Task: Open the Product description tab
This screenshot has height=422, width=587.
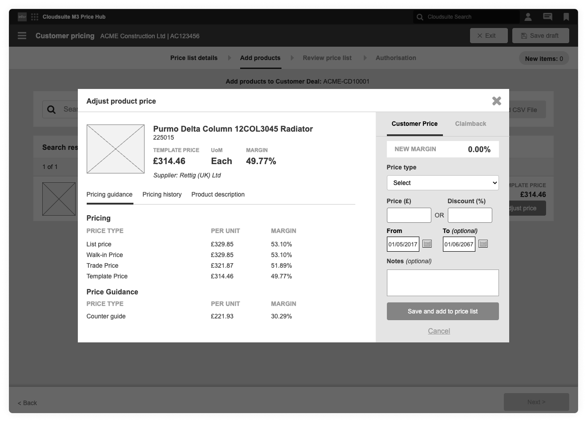Action: click(218, 195)
